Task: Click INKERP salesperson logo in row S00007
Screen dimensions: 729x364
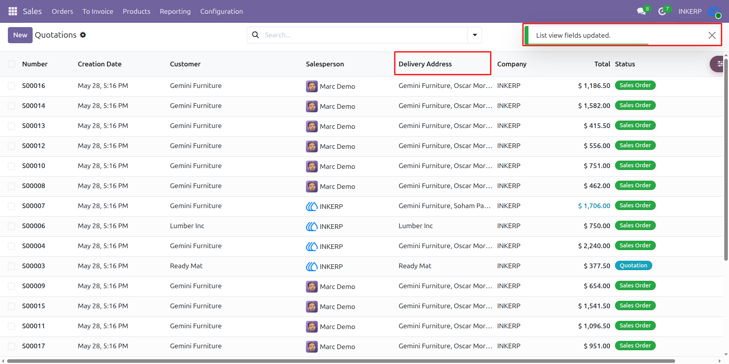Action: pyautogui.click(x=312, y=207)
